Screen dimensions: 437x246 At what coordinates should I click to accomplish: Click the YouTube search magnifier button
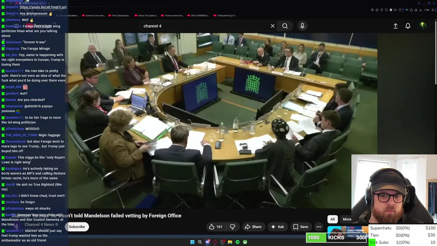285,26
